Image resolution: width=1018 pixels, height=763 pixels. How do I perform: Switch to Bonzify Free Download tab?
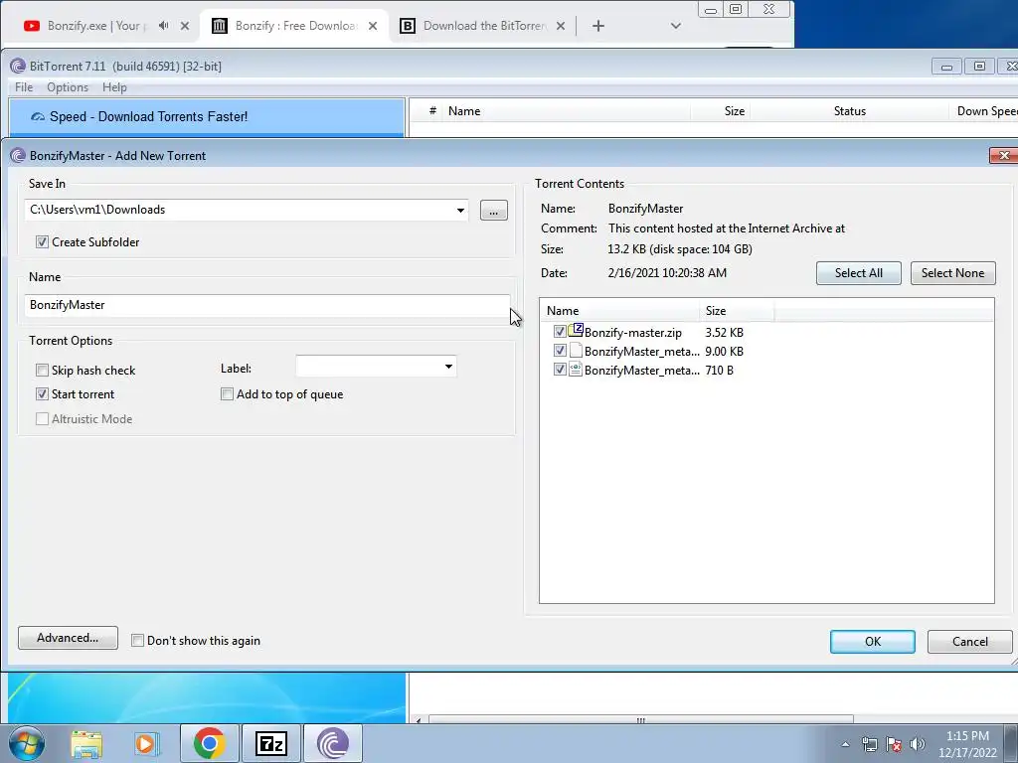coord(295,26)
